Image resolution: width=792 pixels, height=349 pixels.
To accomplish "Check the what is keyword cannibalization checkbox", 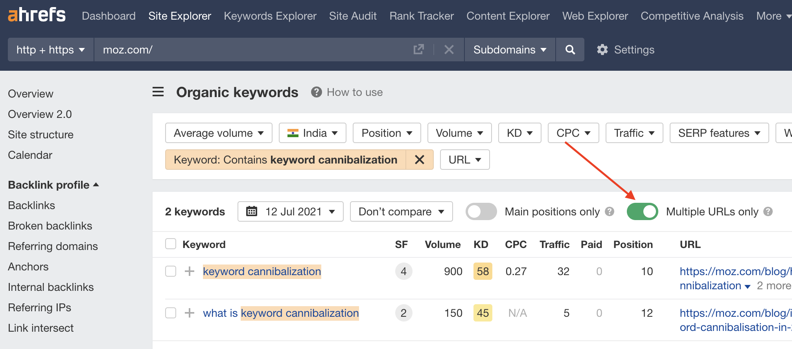I will pyautogui.click(x=171, y=313).
